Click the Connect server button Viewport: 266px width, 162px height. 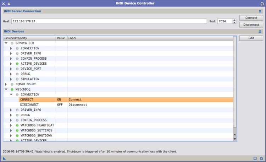tap(251, 18)
